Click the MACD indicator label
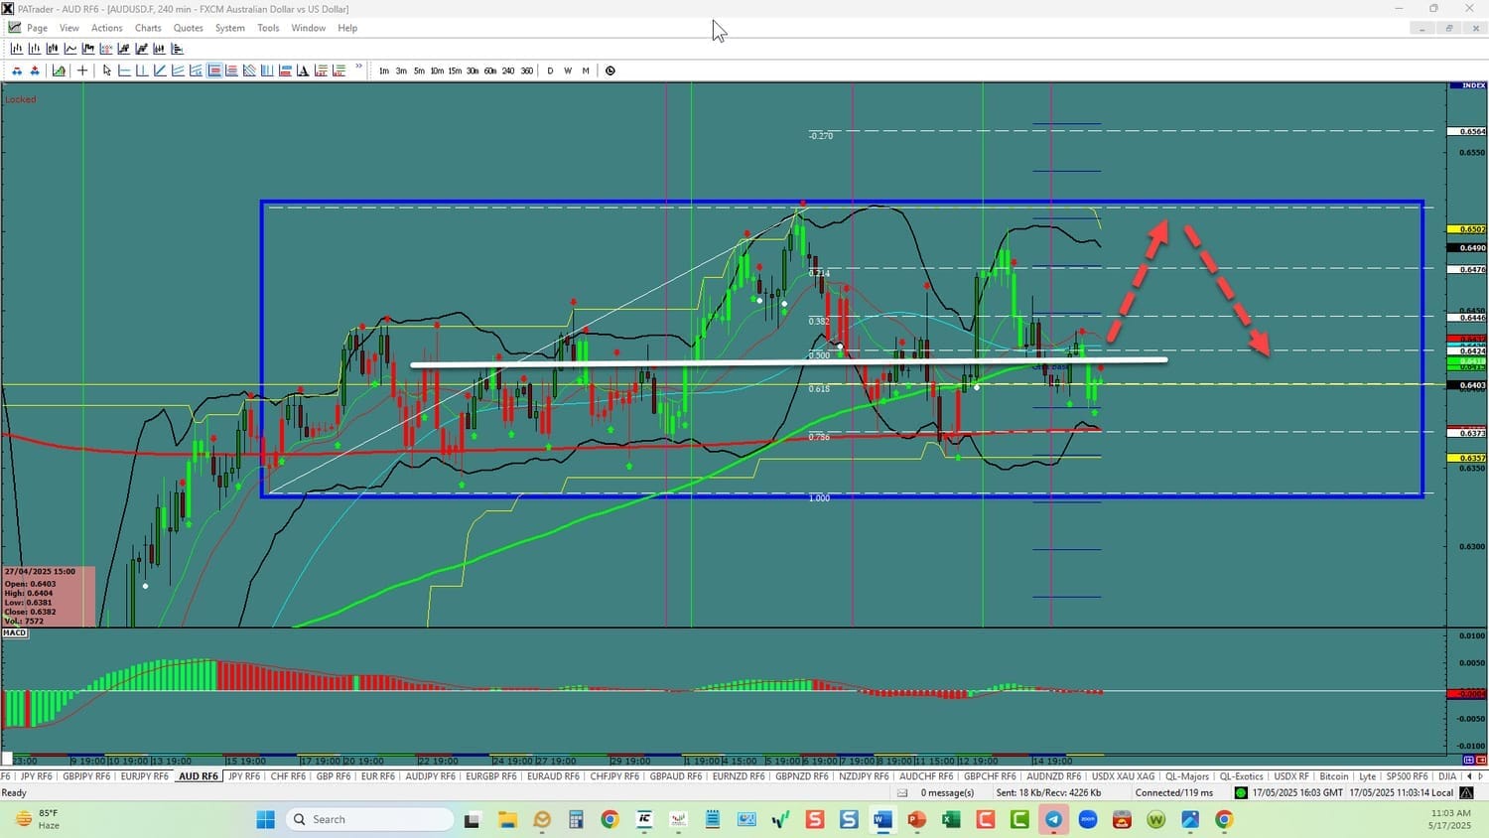The image size is (1489, 838). coord(15,632)
